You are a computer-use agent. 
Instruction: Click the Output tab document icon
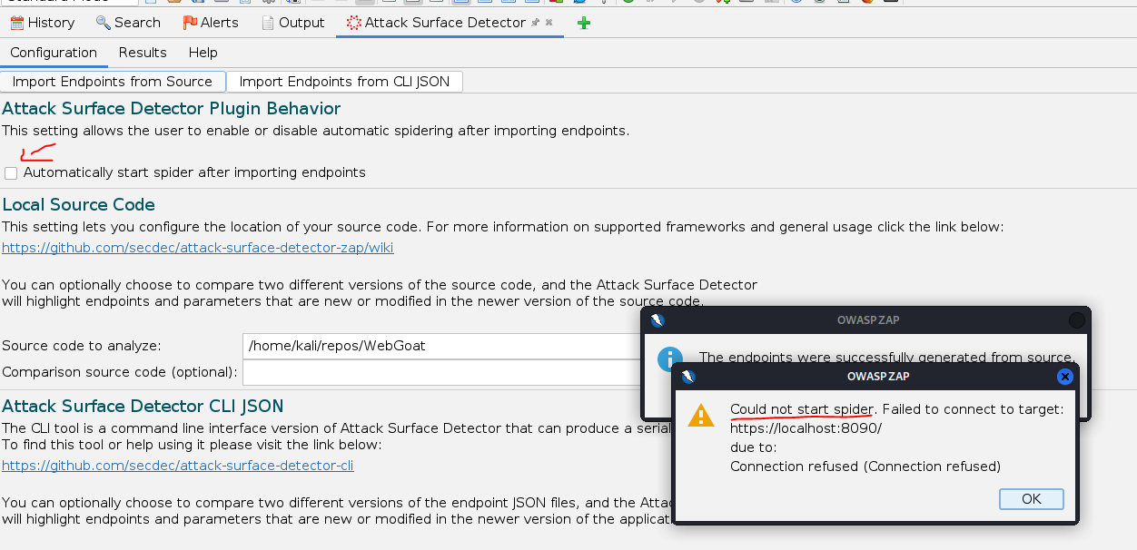pos(268,23)
